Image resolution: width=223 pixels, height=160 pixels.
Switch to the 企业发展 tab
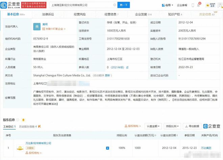(x=143, y=15)
